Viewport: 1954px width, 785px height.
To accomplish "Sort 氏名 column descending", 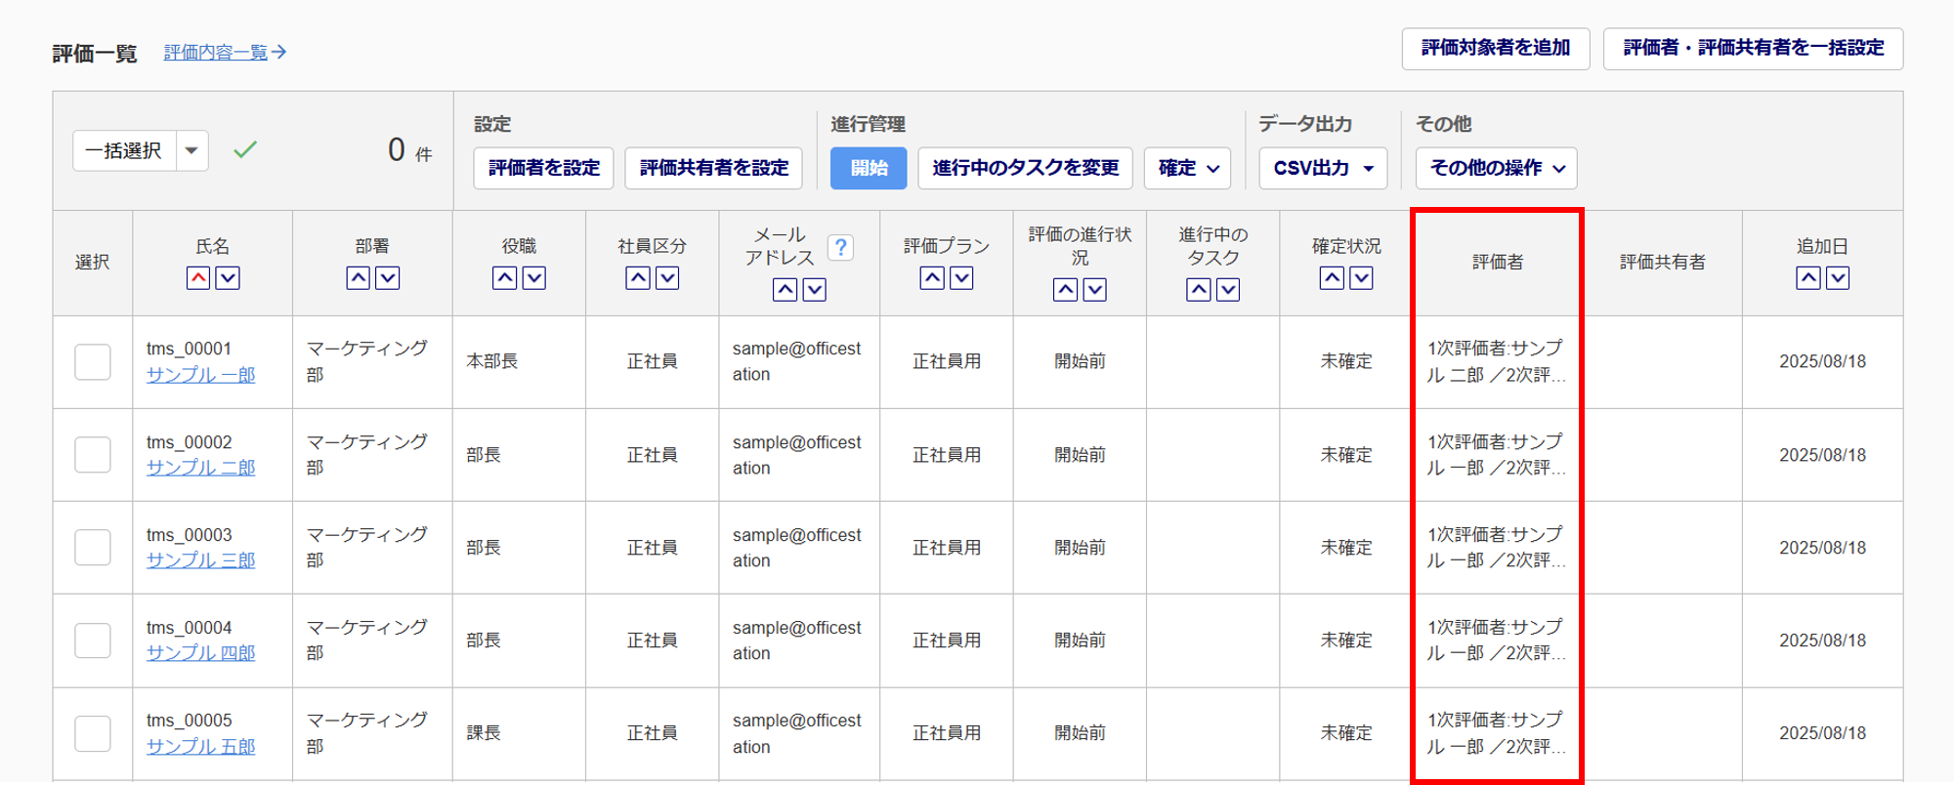I will click(228, 278).
